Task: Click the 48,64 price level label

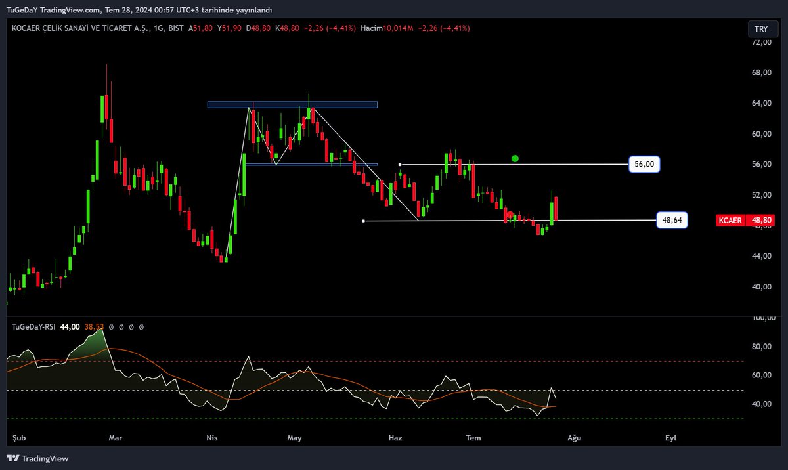Action: pos(672,221)
